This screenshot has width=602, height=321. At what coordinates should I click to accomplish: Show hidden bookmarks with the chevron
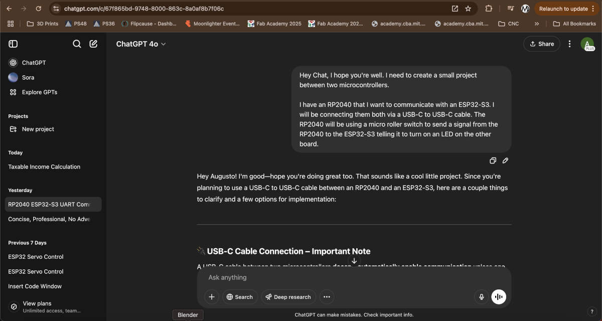click(x=537, y=24)
